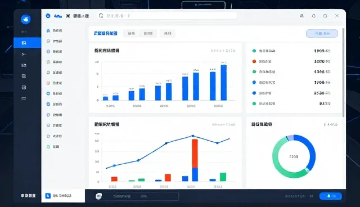Screen dimensions: 360x207
Task: Click the vertical scrollbar beside the panels
Action: (x=343, y=73)
